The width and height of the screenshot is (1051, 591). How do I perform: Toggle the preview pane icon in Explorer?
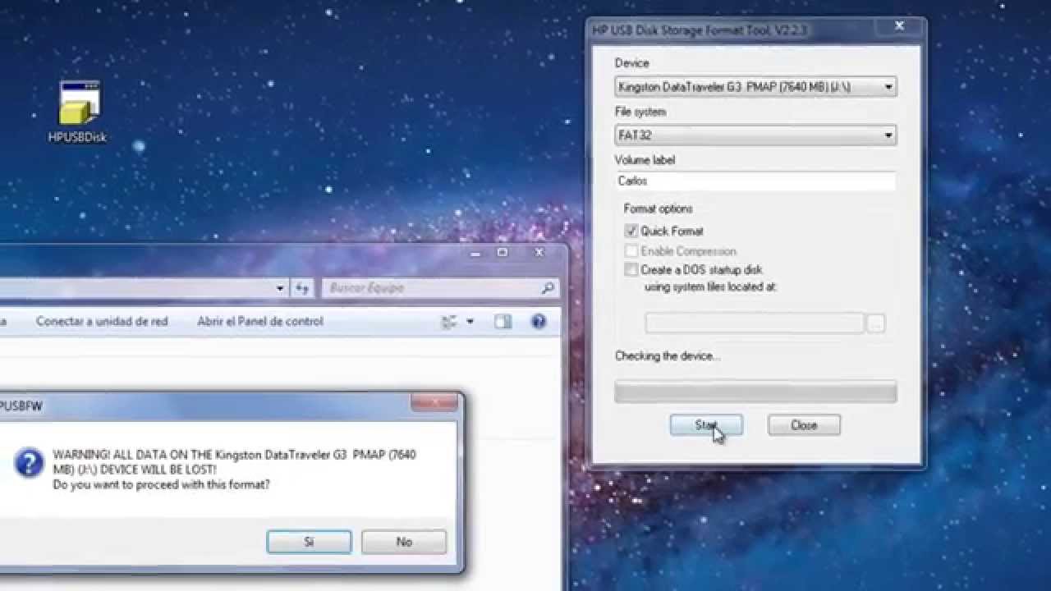click(503, 322)
